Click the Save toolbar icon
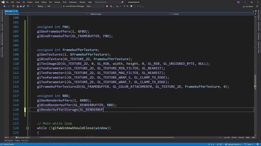Screen dimensions: 261x146 [21, 6]
